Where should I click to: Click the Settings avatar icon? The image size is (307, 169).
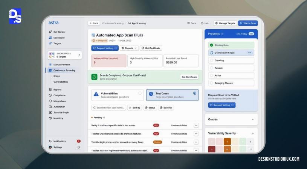tap(50, 147)
